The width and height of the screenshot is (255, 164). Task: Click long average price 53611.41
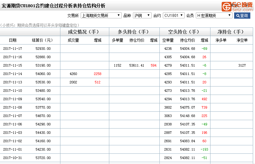pos(137,65)
